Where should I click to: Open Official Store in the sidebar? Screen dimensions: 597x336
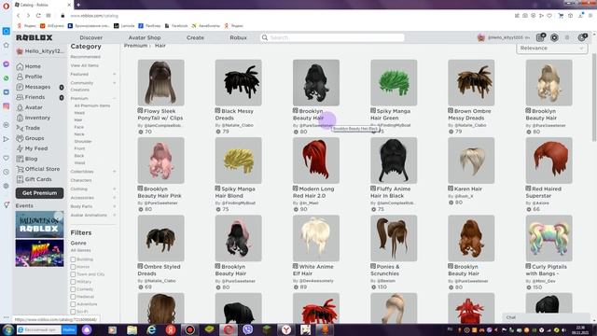pyautogui.click(x=38, y=169)
